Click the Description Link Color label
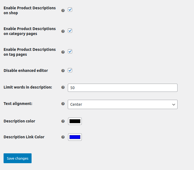Image resolution: width=194 pixels, height=170 pixels. tap(24, 137)
